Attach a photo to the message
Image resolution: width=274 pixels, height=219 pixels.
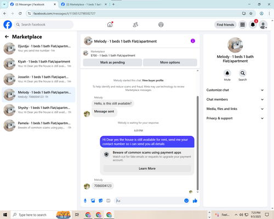[x=93, y=201]
